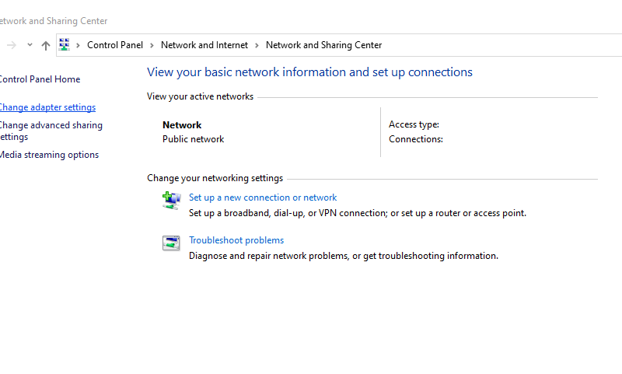
Task: Click the Troubleshoot problems icon
Action: pos(171,243)
